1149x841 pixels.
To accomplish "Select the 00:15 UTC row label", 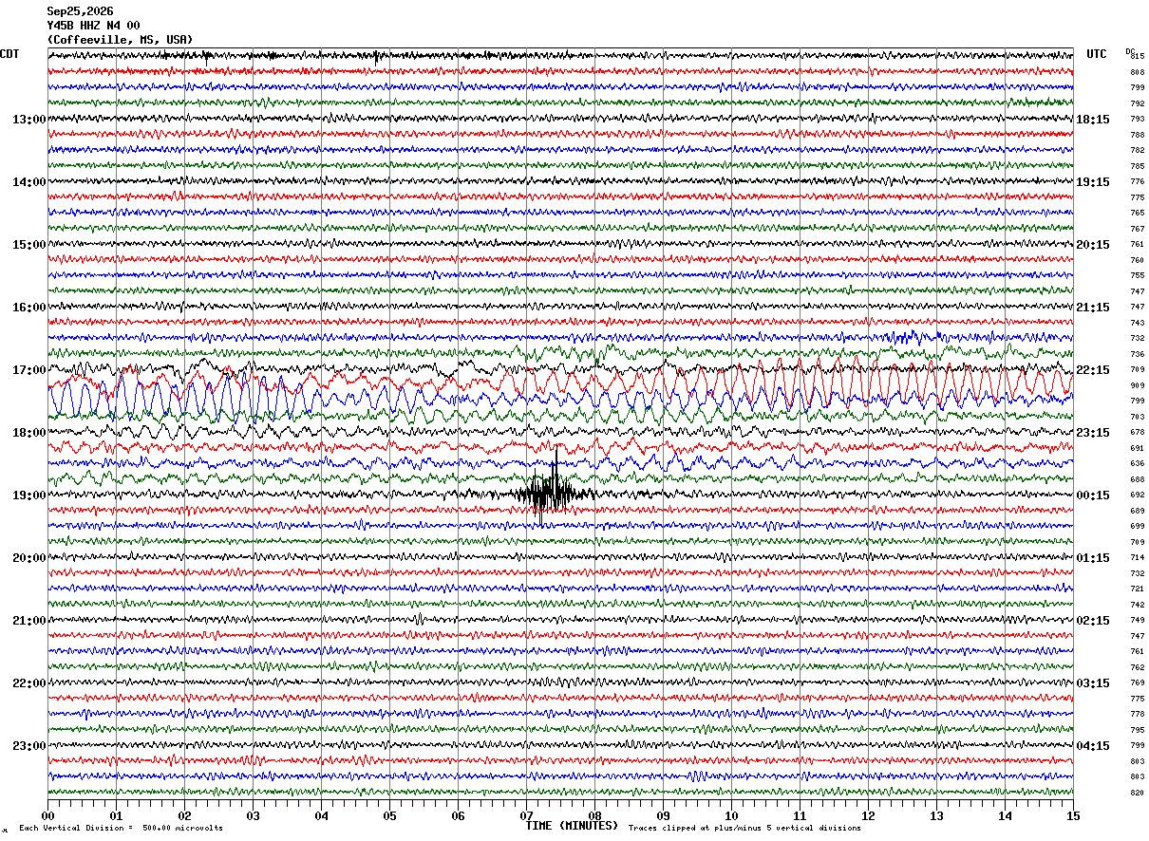I will click(1092, 495).
